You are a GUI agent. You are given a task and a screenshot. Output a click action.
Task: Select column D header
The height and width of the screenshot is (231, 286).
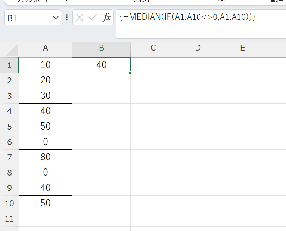pos(198,48)
